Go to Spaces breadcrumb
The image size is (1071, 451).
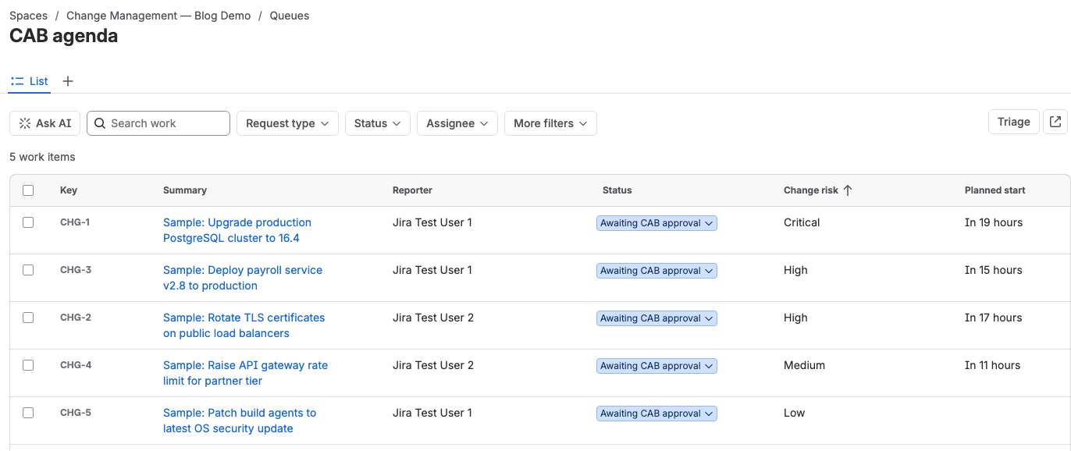[x=28, y=16]
